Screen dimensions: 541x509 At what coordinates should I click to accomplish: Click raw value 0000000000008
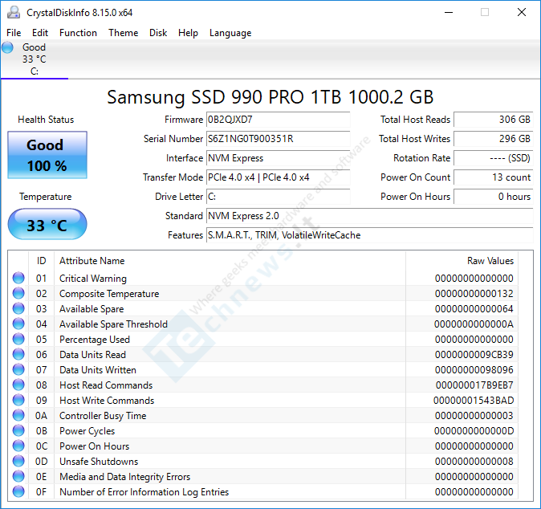474,462
